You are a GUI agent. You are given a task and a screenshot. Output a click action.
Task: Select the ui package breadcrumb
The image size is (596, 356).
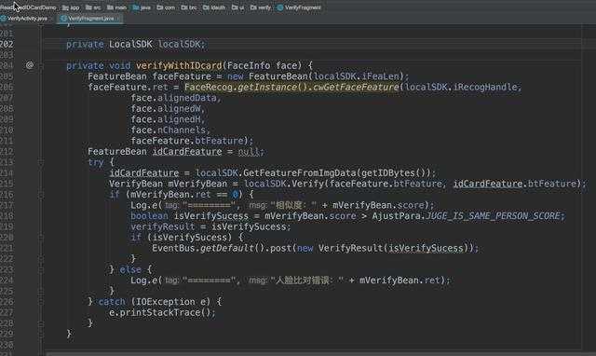[238, 7]
